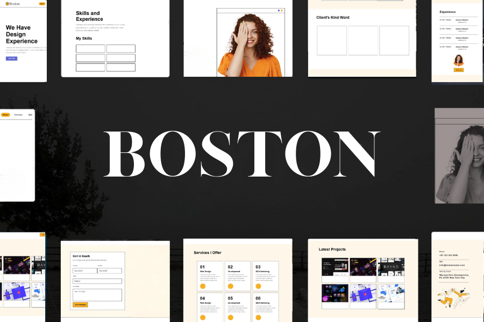Image resolution: width=484 pixels, height=322 pixels.
Task: Open RAYKO thumbnail in Latest Projects
Action: click(x=390, y=267)
